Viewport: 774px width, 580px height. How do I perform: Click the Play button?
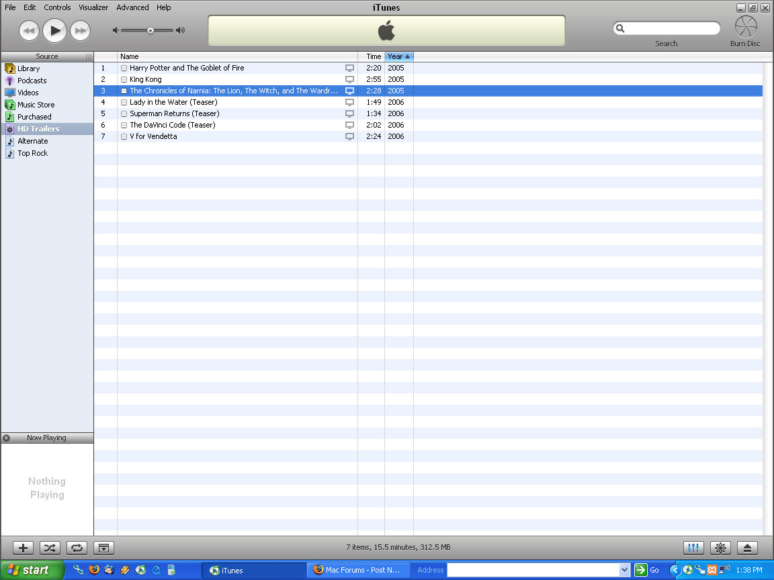click(x=54, y=31)
